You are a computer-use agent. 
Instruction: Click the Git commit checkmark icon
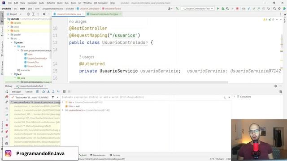(254, 8)
